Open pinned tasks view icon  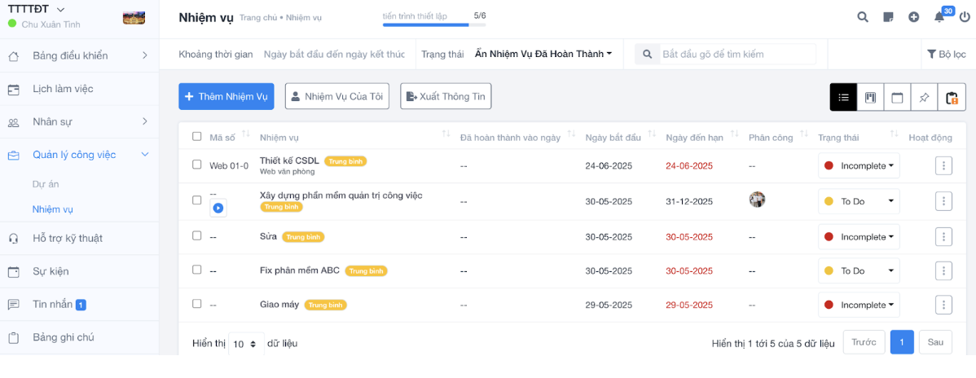(924, 98)
